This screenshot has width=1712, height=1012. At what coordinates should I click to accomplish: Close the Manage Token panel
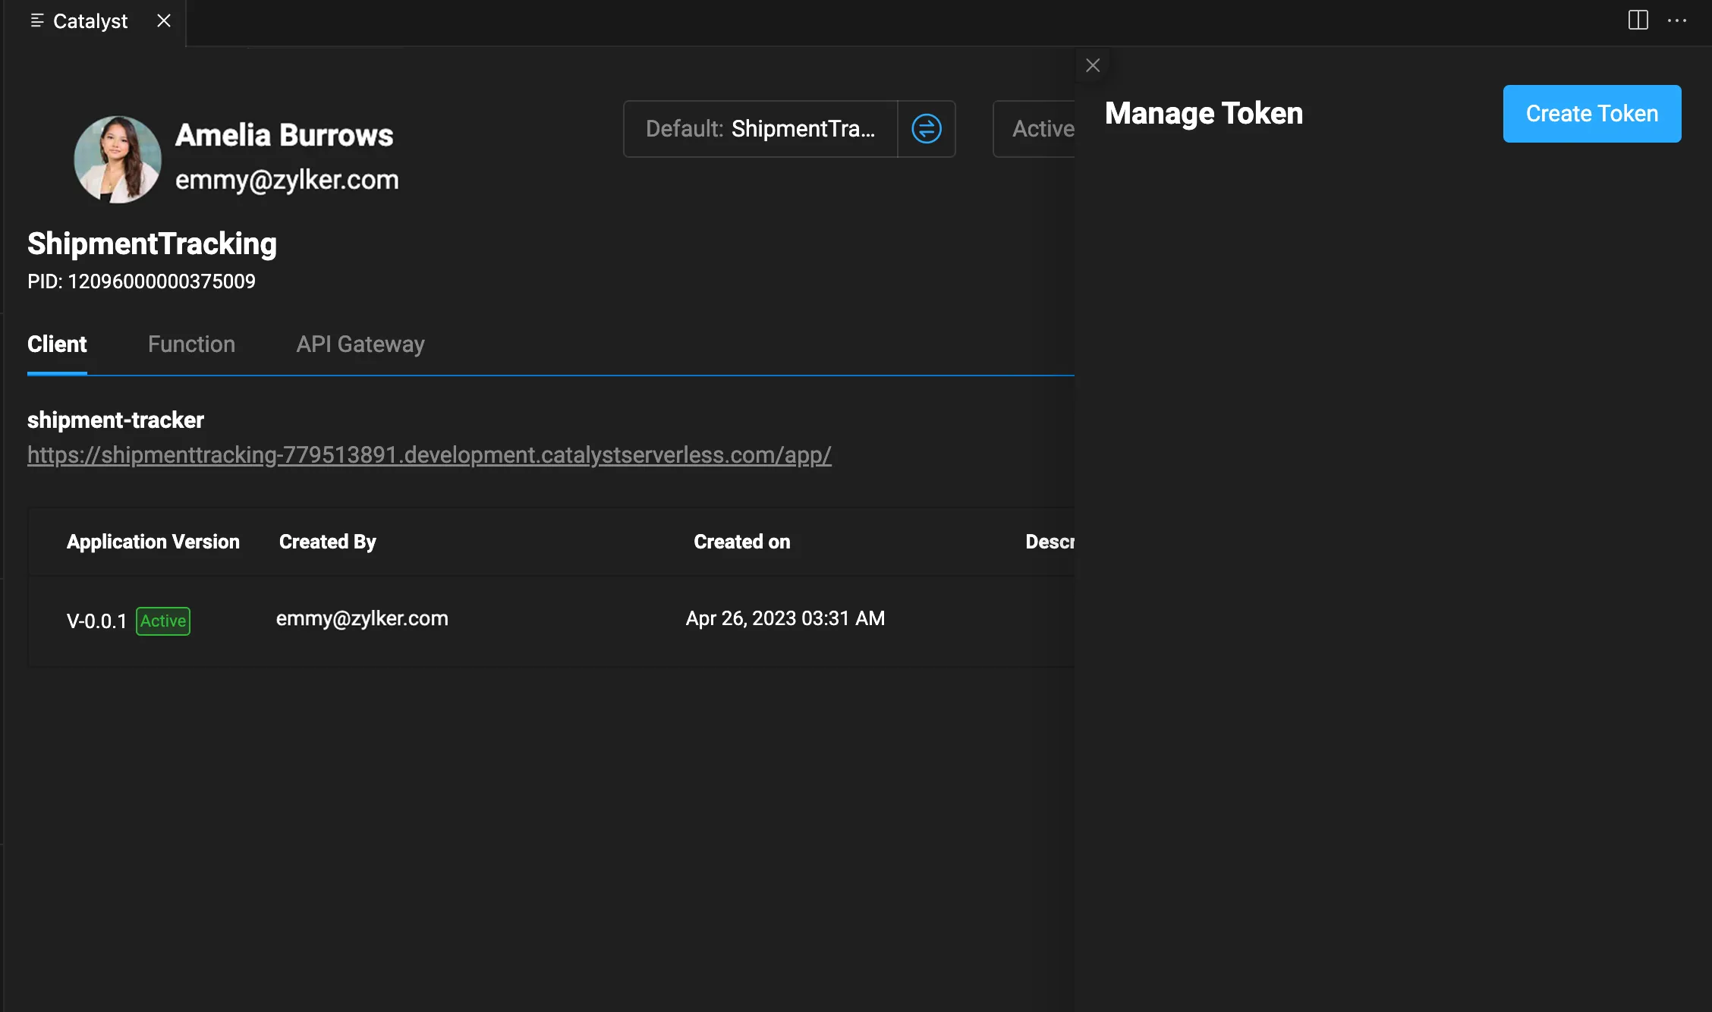click(x=1093, y=65)
